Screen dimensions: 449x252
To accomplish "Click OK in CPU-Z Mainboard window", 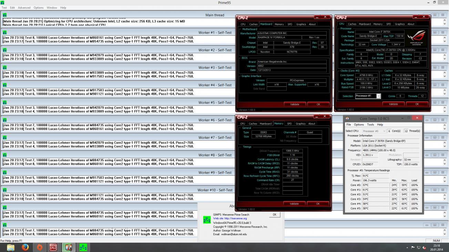I will pos(318,104).
